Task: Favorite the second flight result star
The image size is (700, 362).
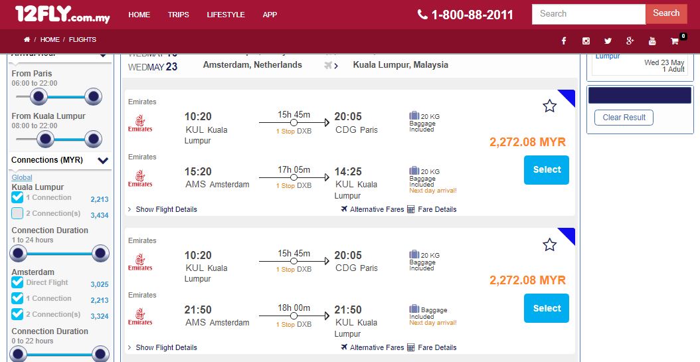Action: click(549, 245)
